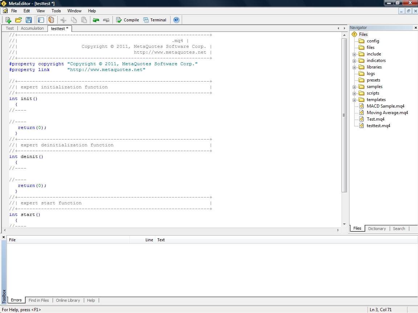The height and width of the screenshot is (313, 418).
Task: Close the Navigator panel with its X
Action: pos(416,28)
